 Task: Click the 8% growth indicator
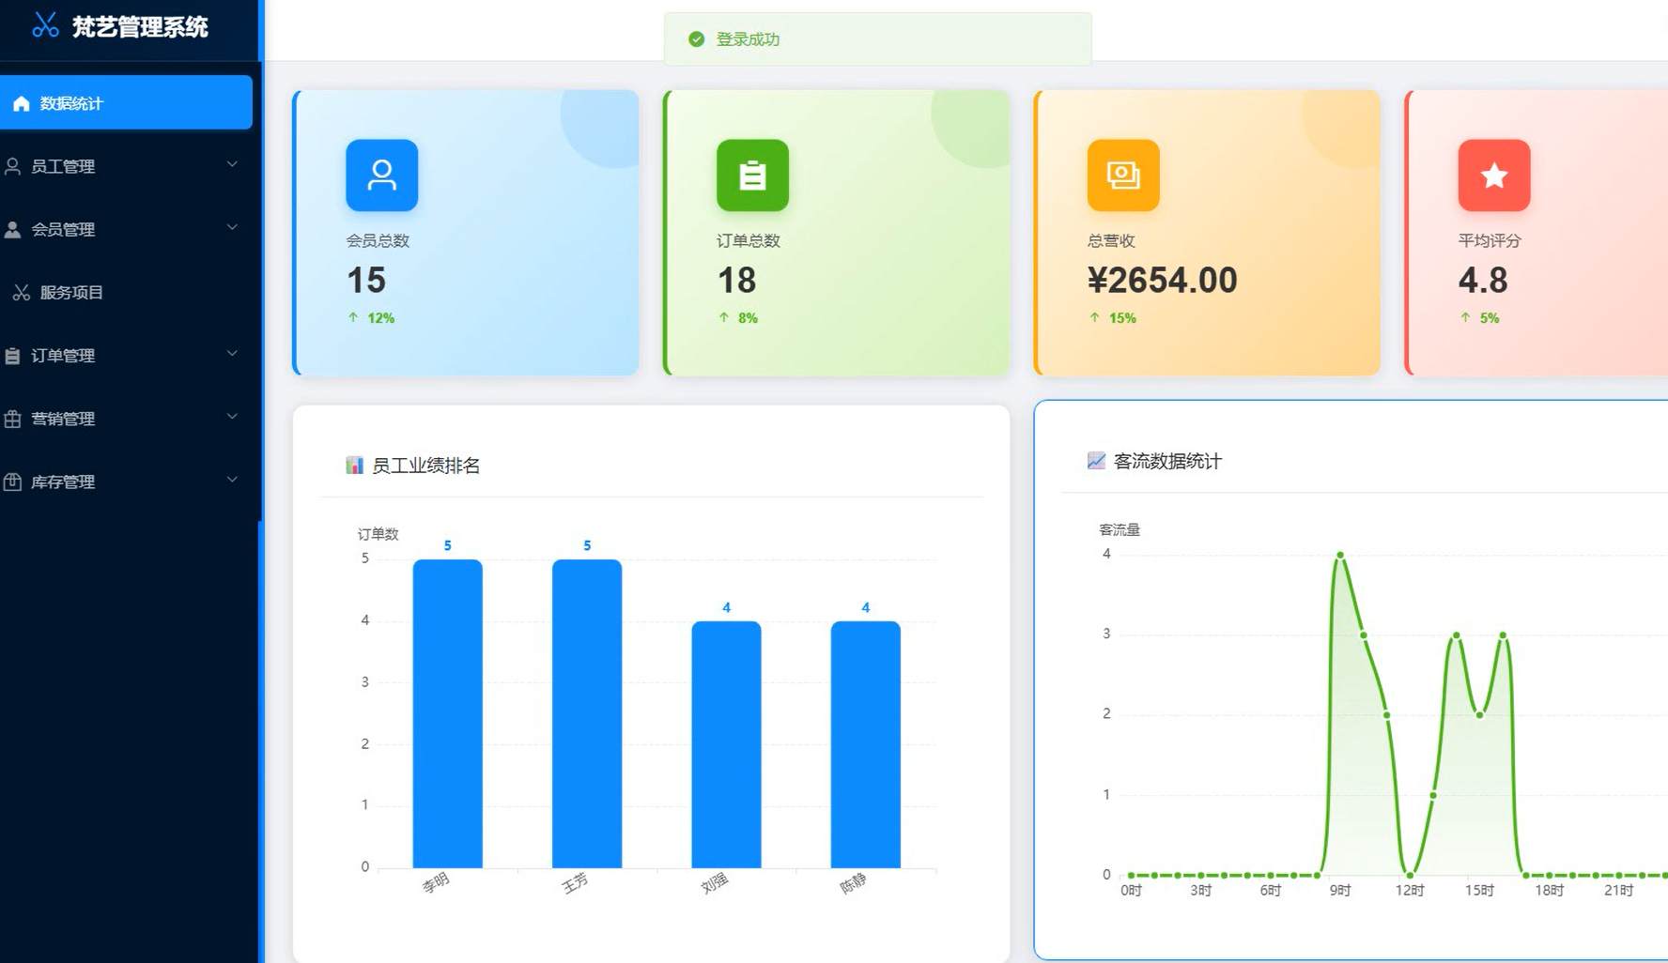[738, 318]
